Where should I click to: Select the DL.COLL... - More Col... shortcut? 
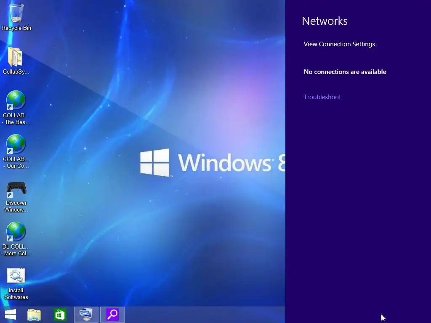tap(16, 239)
